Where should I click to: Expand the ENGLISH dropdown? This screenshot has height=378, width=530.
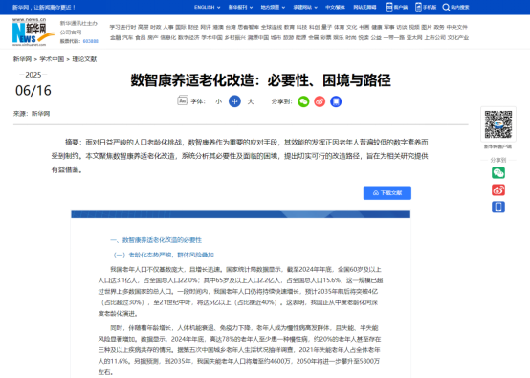pos(208,7)
